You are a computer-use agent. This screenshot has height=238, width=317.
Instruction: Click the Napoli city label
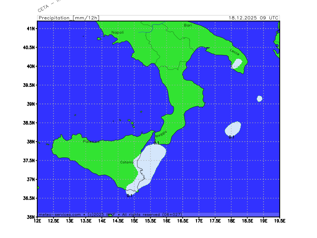(118, 33)
